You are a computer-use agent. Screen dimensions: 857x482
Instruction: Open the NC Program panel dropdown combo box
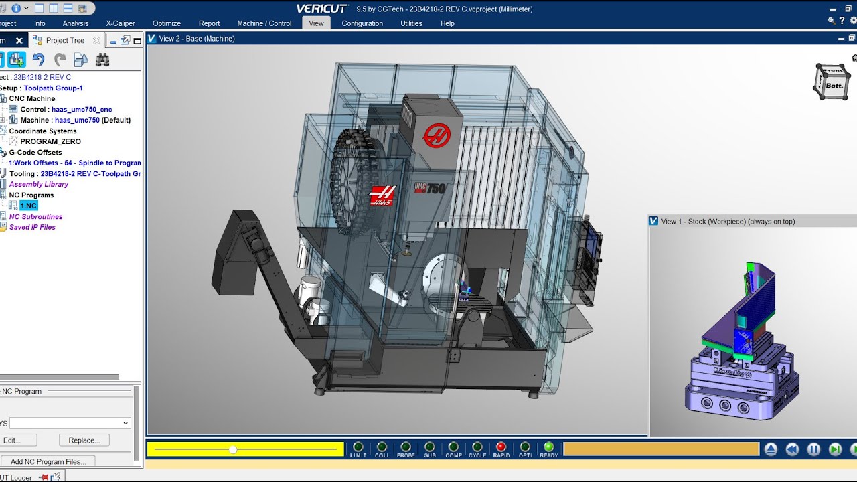pos(70,423)
